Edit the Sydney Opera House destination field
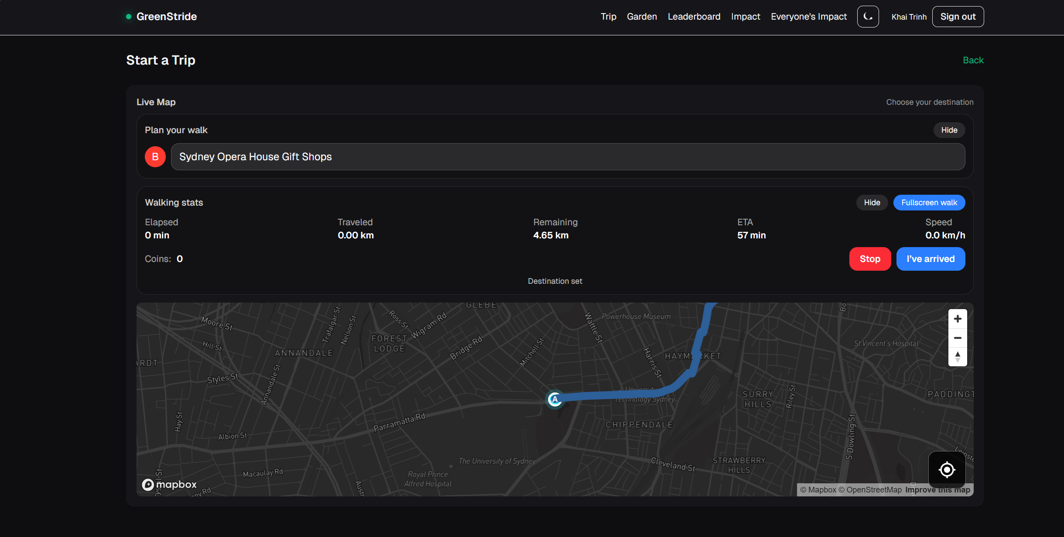This screenshot has height=537, width=1064. tap(568, 157)
